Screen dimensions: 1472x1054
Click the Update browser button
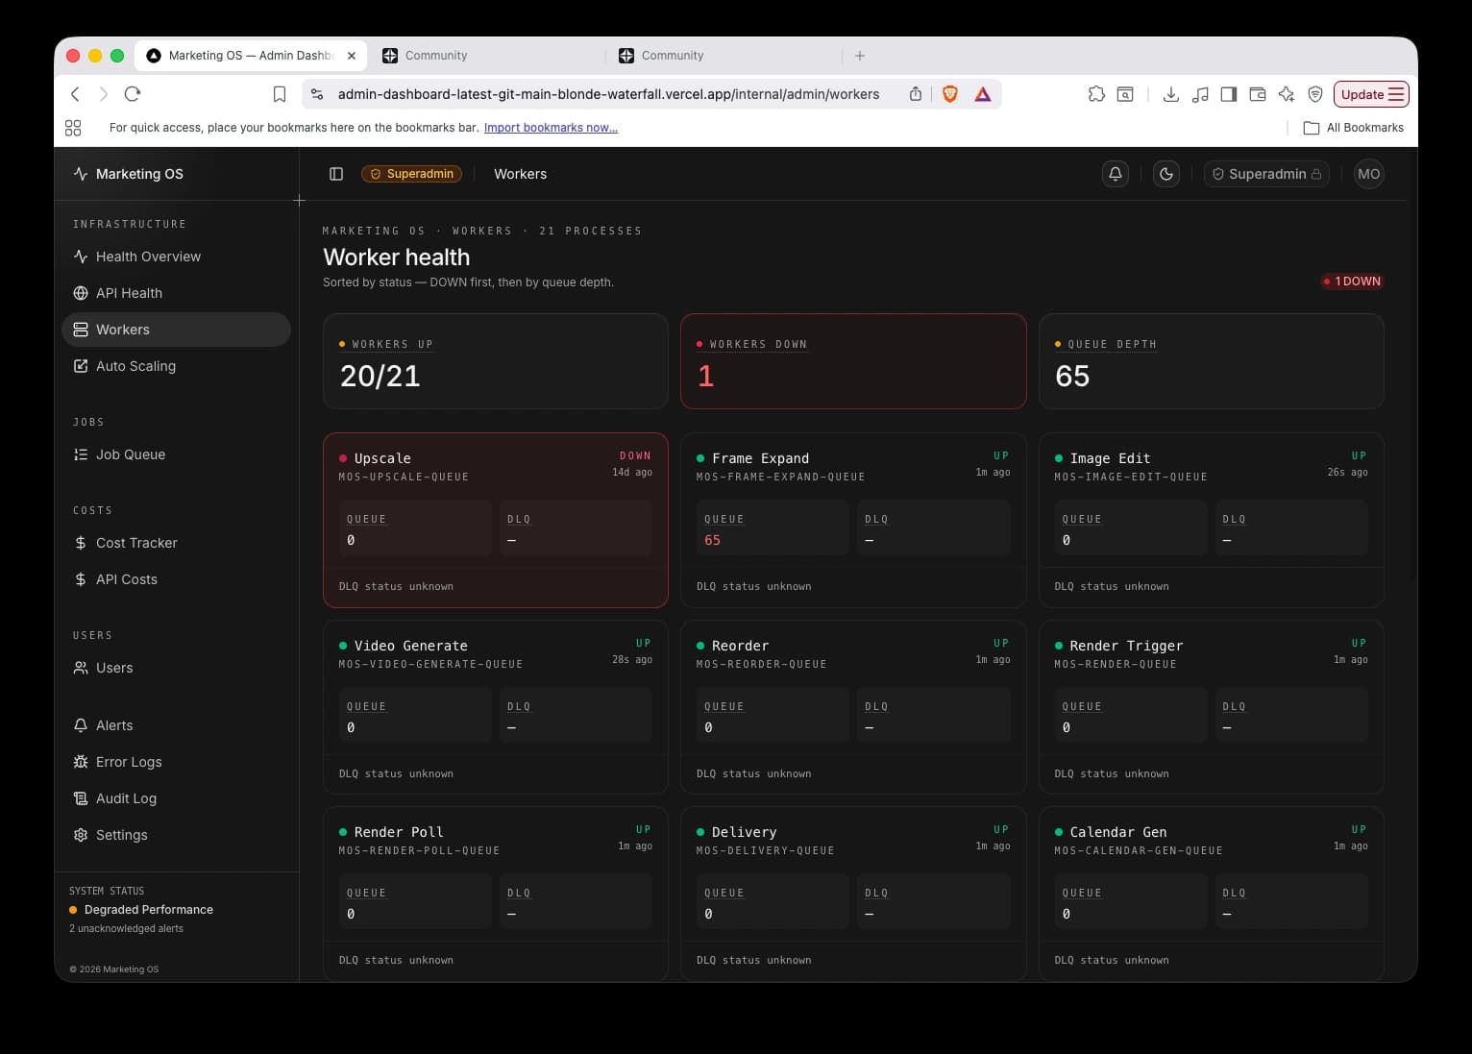pyautogui.click(x=1371, y=94)
